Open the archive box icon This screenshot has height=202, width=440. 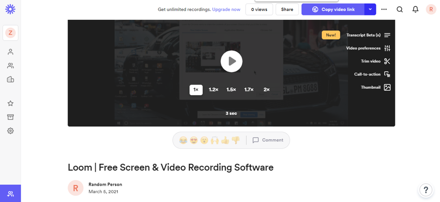pyautogui.click(x=10, y=117)
